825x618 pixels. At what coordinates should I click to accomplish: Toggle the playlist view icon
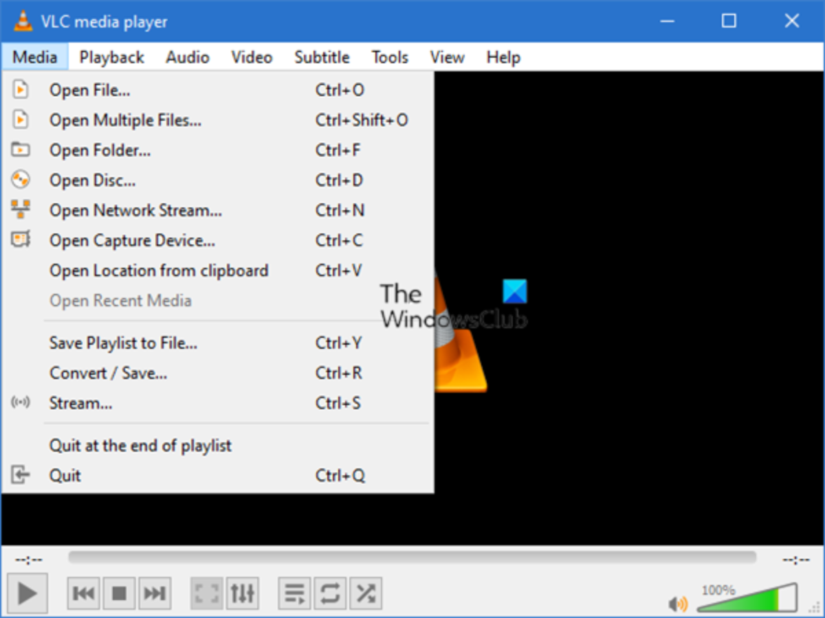(x=295, y=593)
